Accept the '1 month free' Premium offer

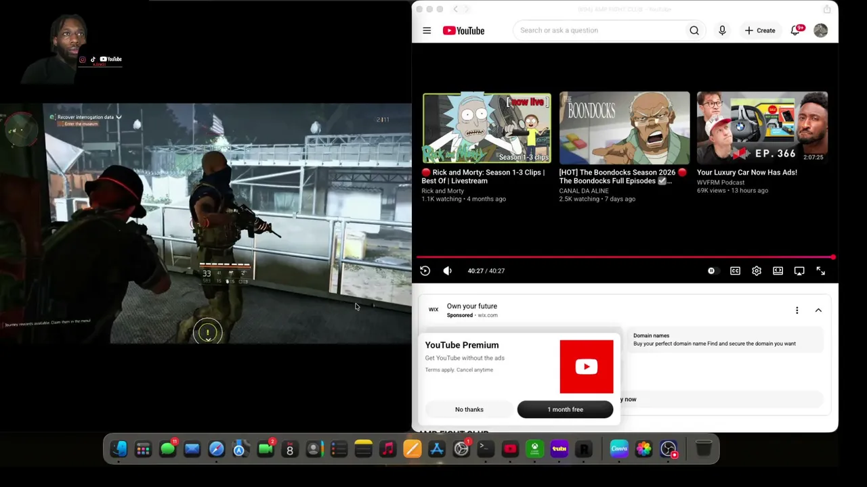(x=565, y=409)
